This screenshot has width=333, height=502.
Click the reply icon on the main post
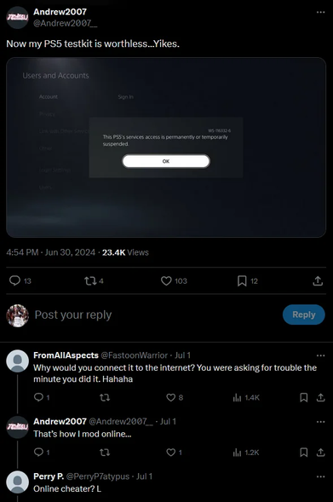pyautogui.click(x=14, y=280)
